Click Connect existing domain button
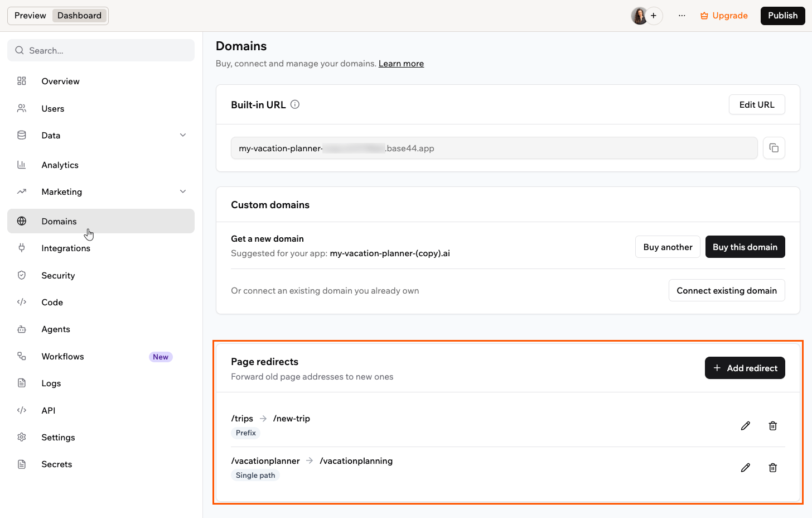 pos(727,290)
